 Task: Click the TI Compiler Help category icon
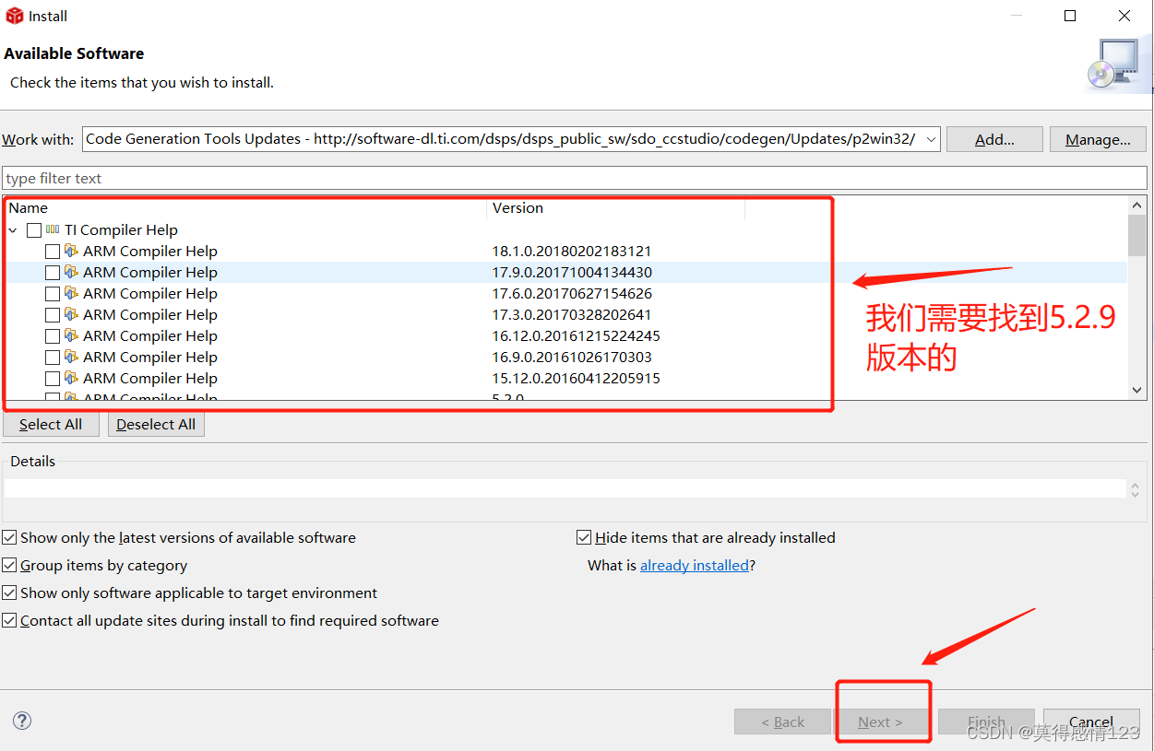[53, 229]
